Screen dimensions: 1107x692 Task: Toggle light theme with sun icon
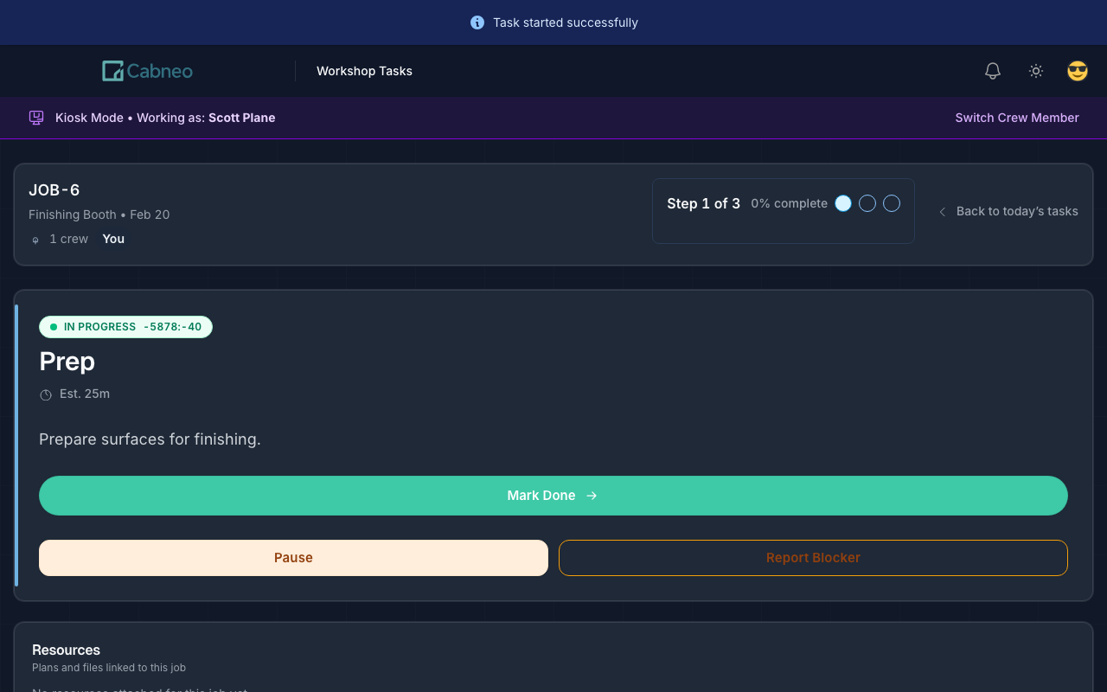point(1035,71)
